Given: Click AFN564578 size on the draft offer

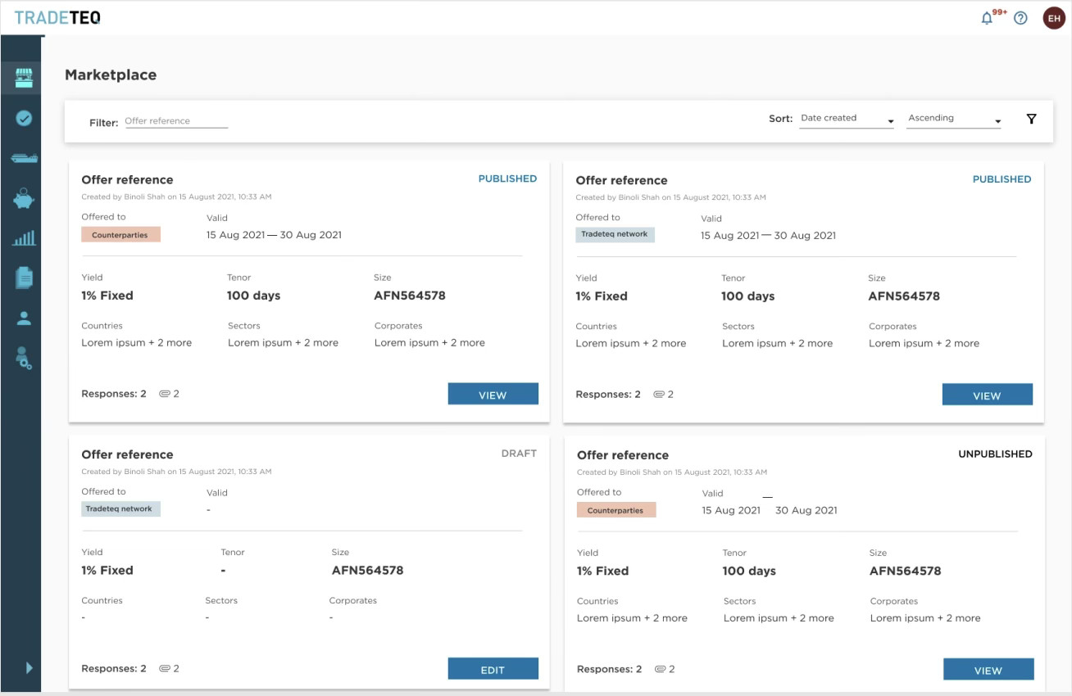Looking at the screenshot, I should point(367,570).
